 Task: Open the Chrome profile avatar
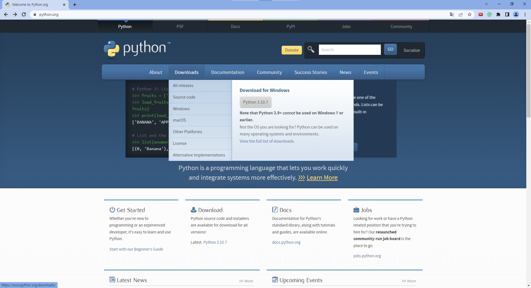(516, 14)
